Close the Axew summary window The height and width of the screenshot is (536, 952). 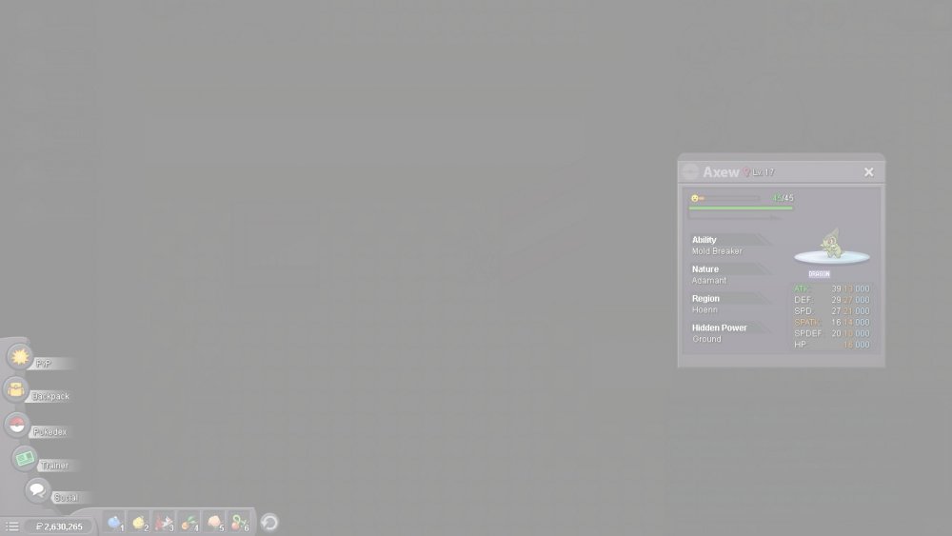tap(868, 172)
